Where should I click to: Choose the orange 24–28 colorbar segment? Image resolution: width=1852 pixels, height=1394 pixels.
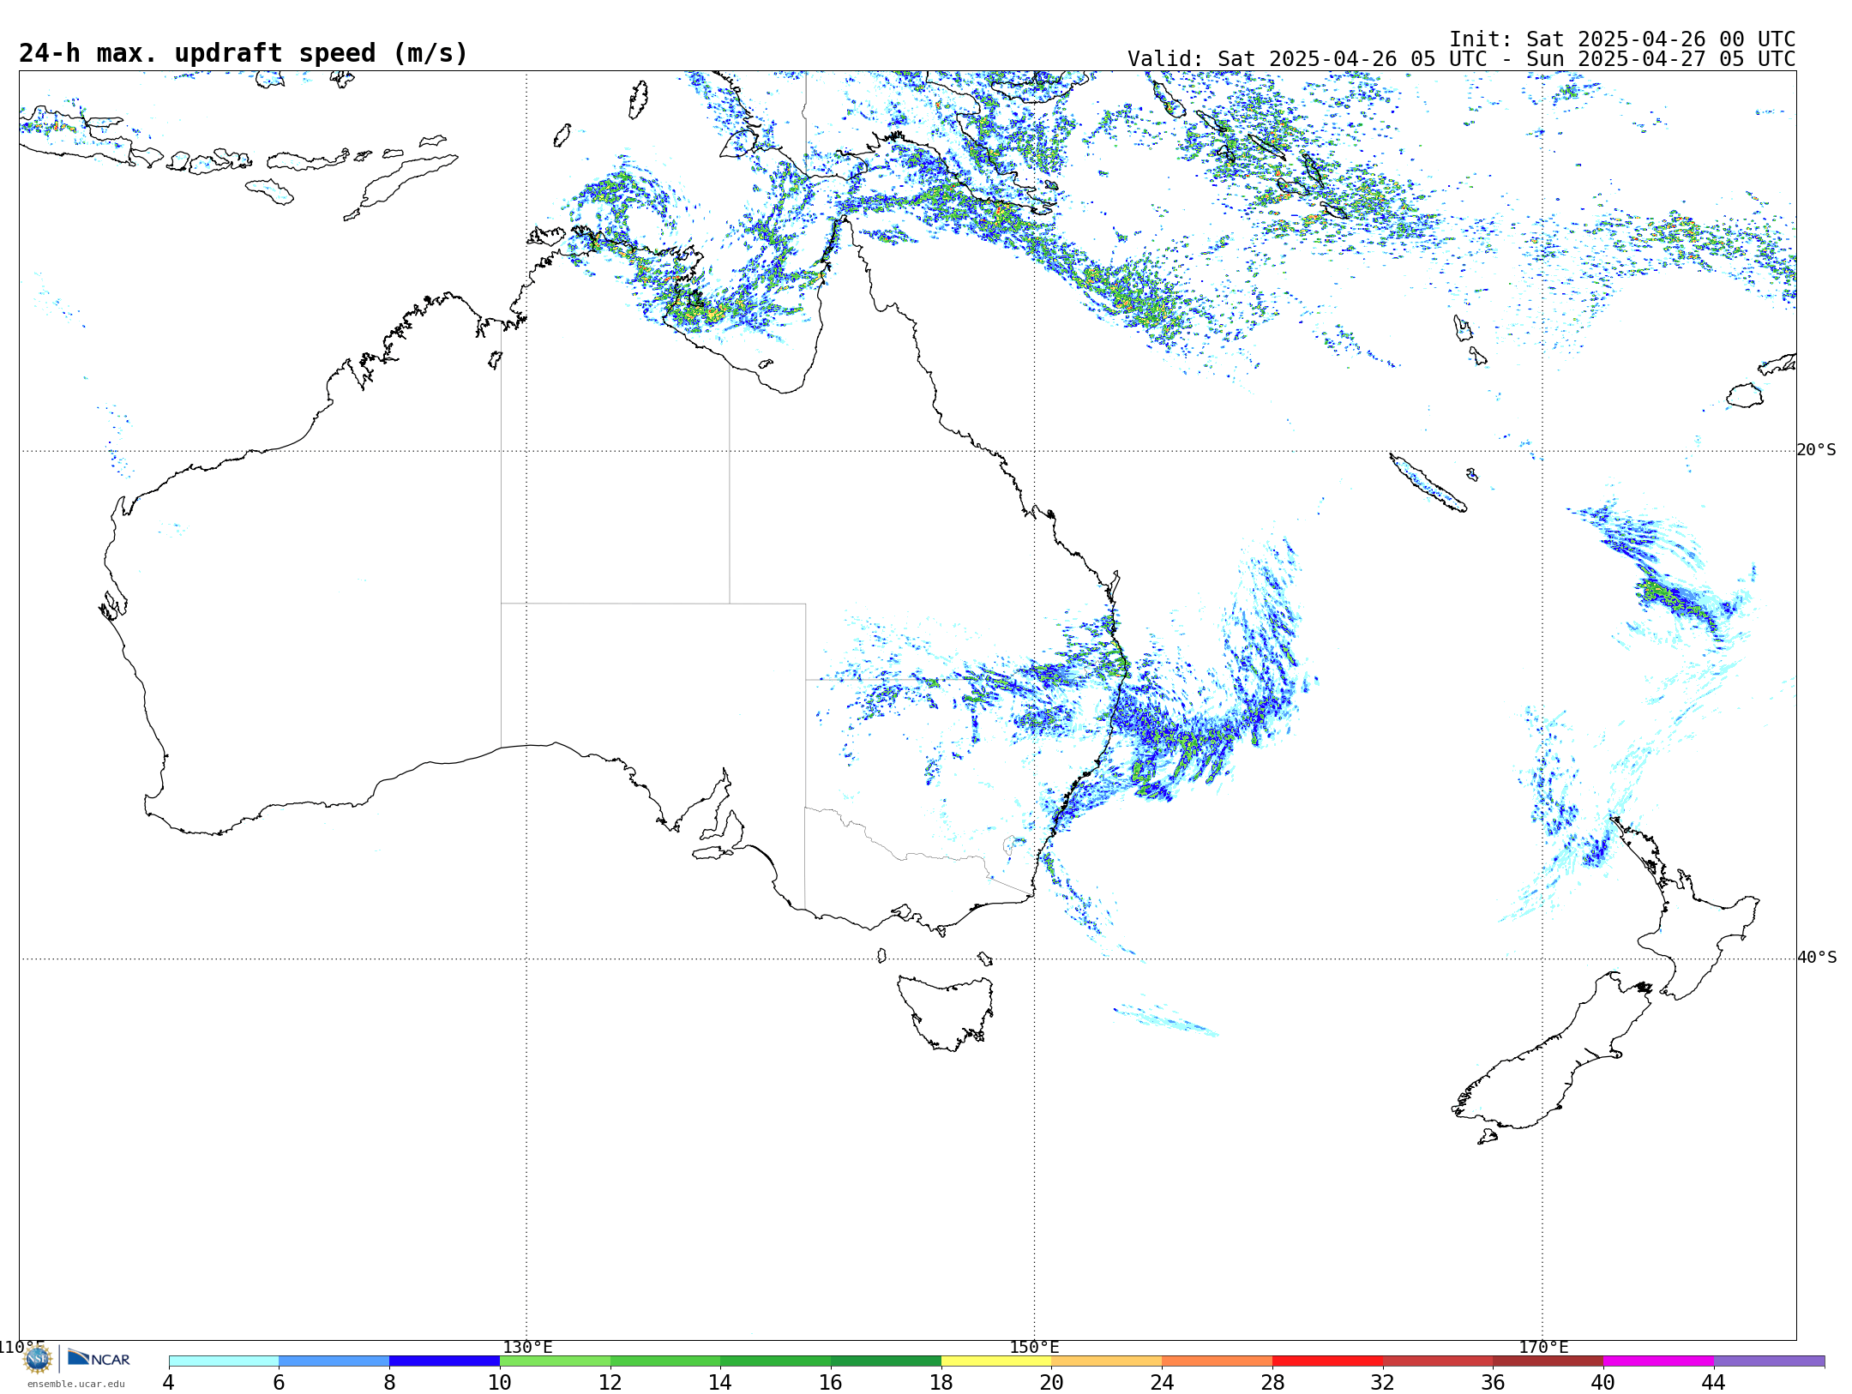(x=1217, y=1361)
